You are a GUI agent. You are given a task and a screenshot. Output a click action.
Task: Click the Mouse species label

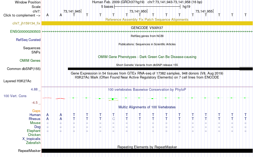(x=35, y=123)
